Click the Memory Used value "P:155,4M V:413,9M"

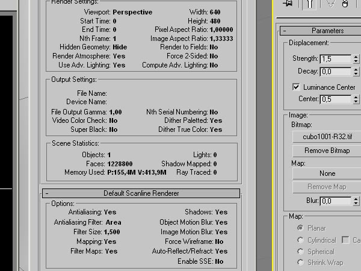tap(137, 172)
